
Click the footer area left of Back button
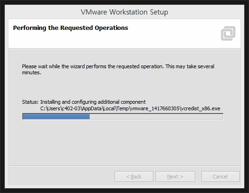pos(61,176)
